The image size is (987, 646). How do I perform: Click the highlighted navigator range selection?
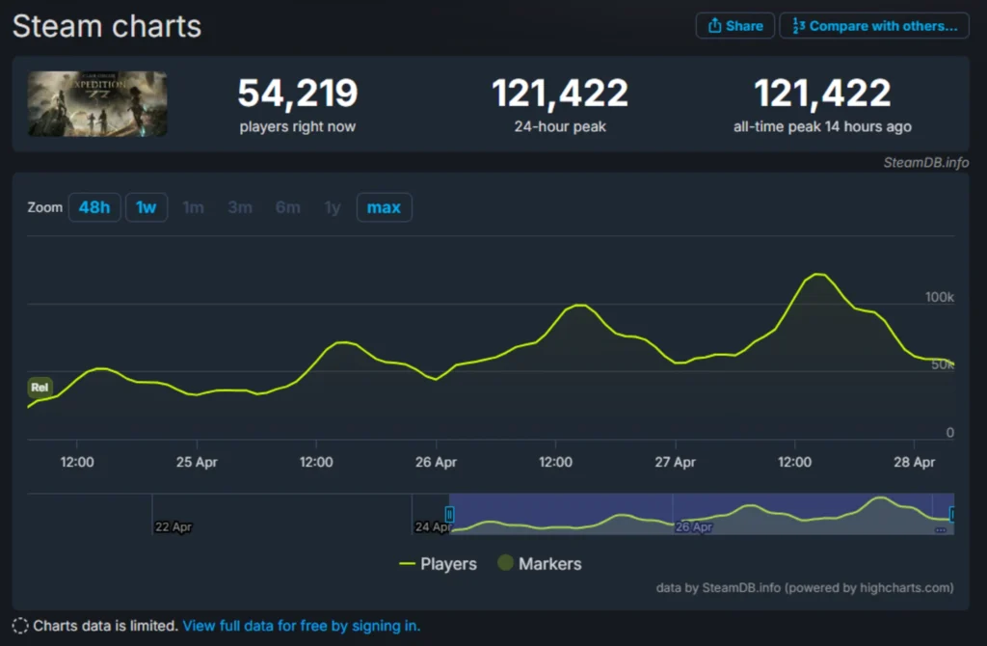(702, 514)
